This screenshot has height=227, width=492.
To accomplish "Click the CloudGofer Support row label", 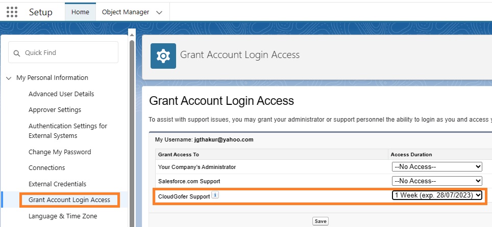I will (184, 196).
